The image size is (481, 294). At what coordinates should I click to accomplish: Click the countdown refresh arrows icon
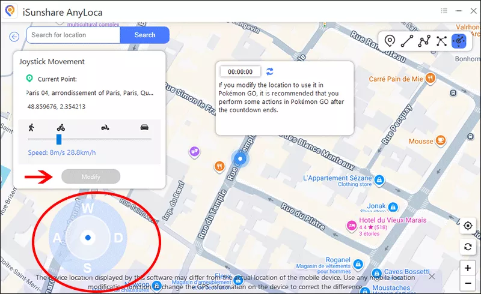point(269,71)
